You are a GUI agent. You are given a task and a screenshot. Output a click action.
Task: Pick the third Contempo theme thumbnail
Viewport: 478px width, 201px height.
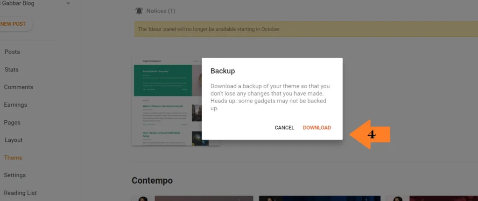tap(432, 198)
